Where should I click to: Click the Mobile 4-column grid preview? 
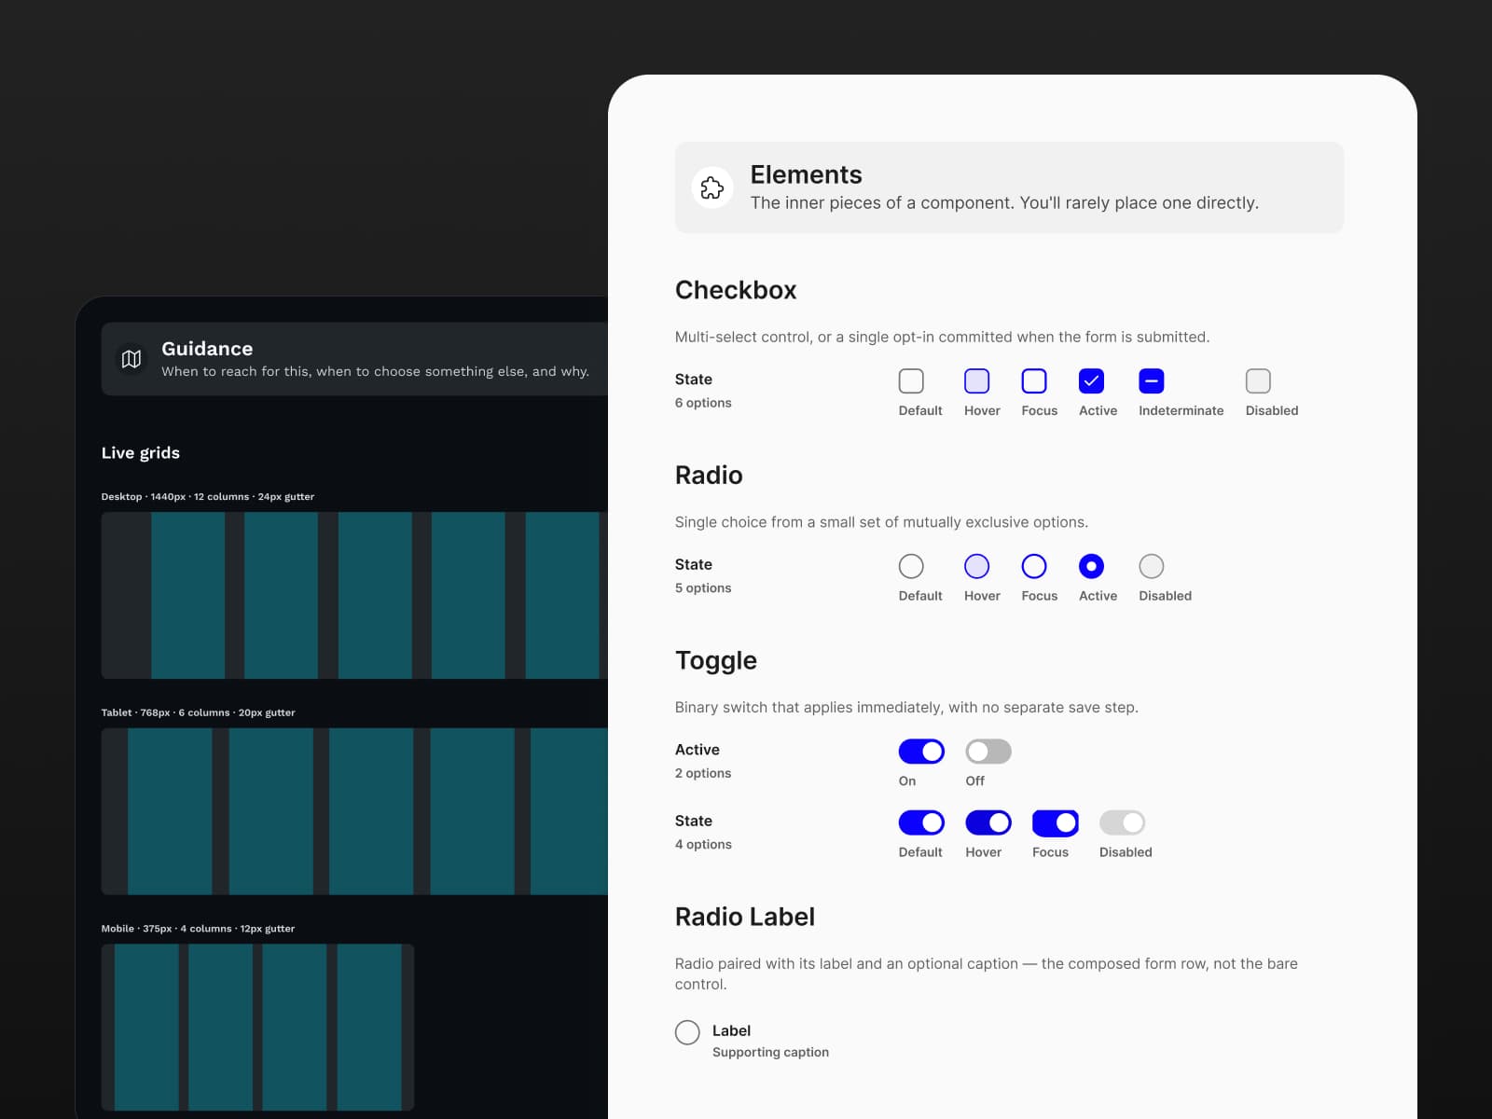pos(257,1027)
